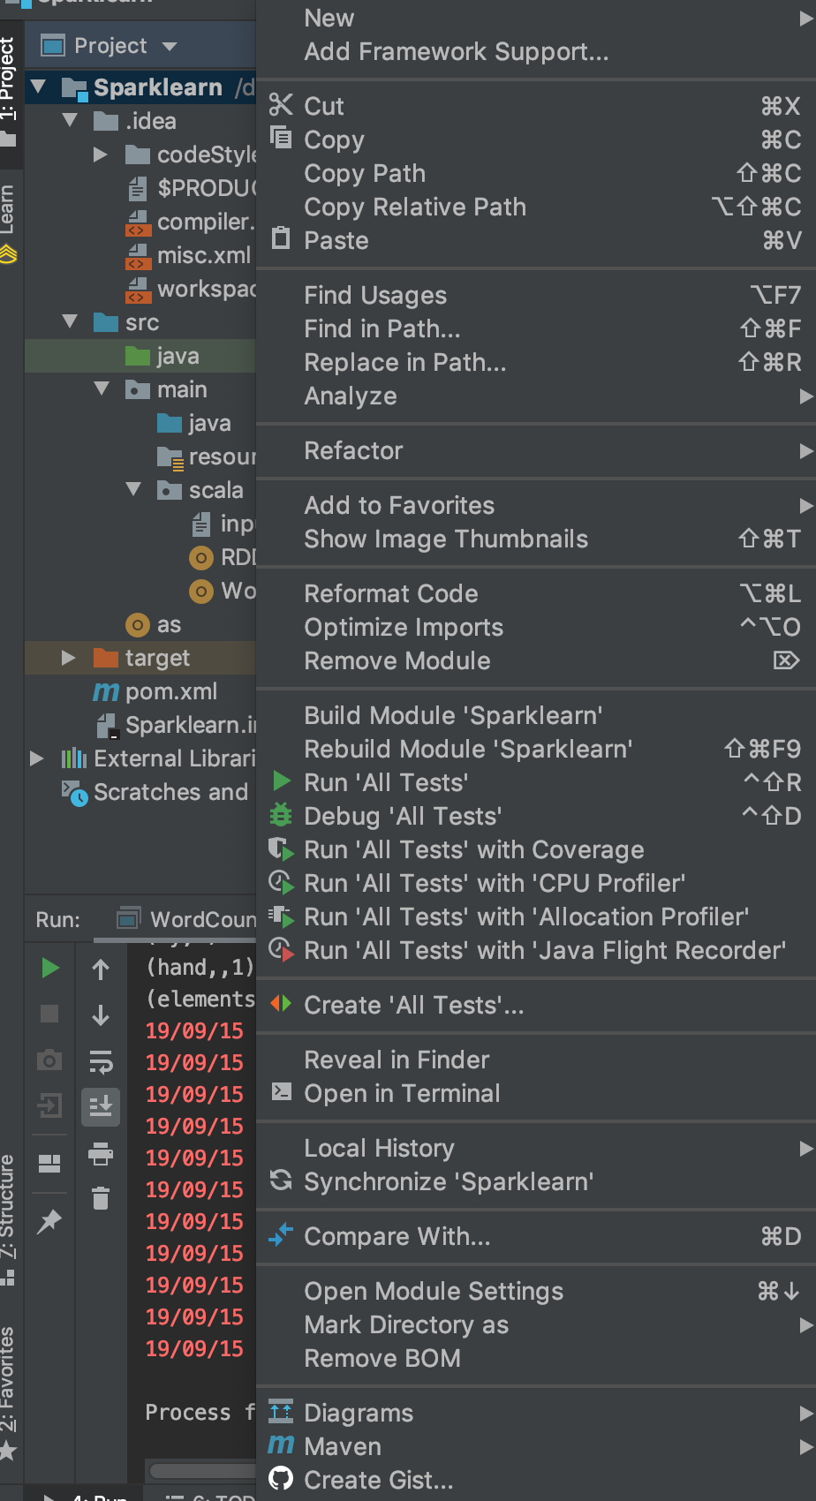Click the Up the Stack Trace arrow
This screenshot has height=1501, width=816.
click(101, 969)
